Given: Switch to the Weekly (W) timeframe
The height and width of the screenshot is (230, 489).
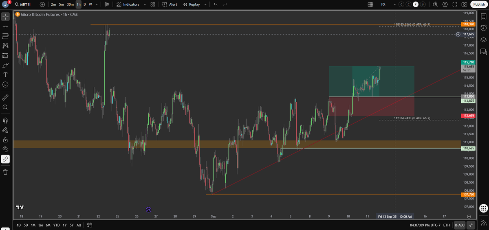Looking at the screenshot, I should pos(90,4).
